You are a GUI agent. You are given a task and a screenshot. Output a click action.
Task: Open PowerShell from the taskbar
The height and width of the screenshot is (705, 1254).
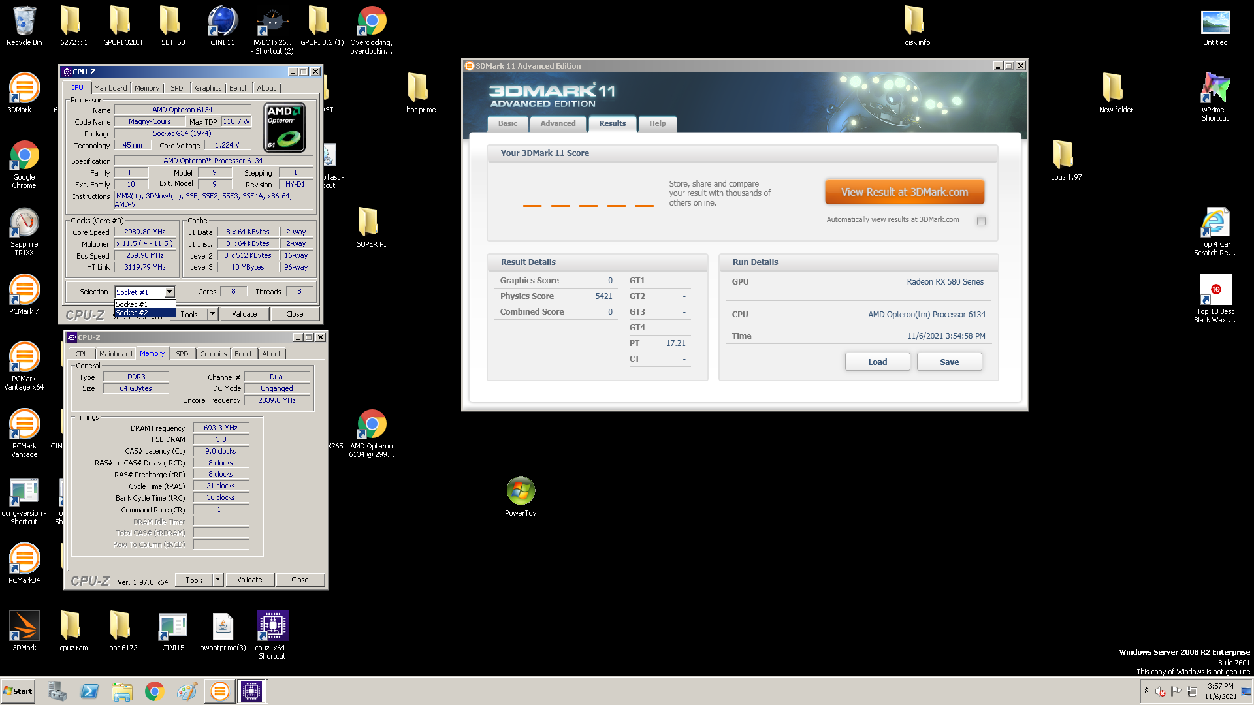click(89, 691)
